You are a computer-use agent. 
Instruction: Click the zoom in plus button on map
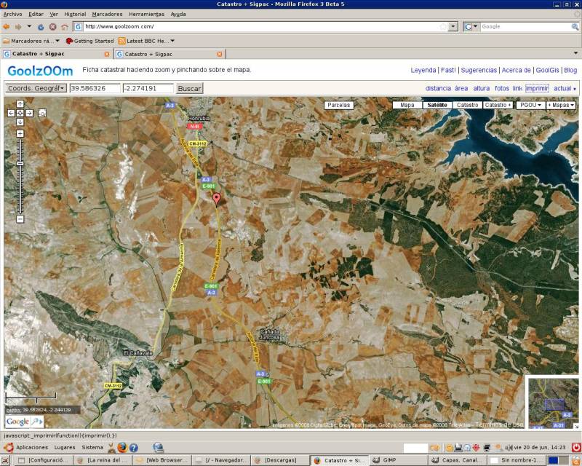pos(20,133)
